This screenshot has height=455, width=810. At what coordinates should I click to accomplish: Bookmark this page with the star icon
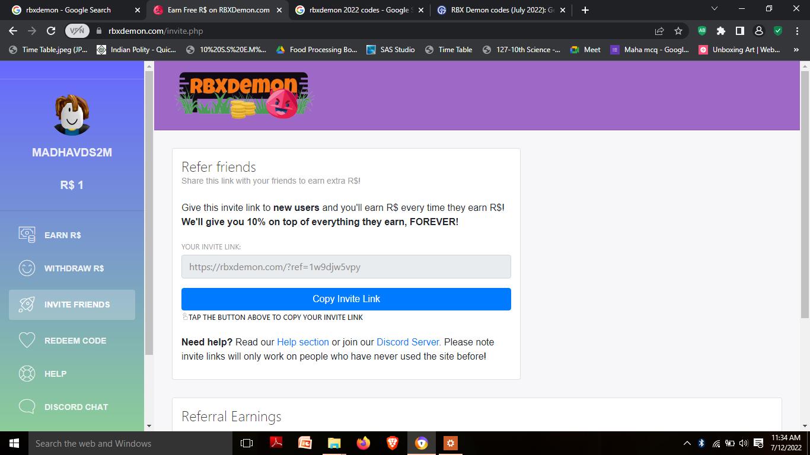[x=678, y=31]
